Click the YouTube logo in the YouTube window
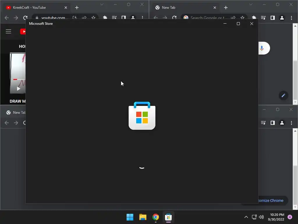This screenshot has height=224, width=298. click(23, 32)
